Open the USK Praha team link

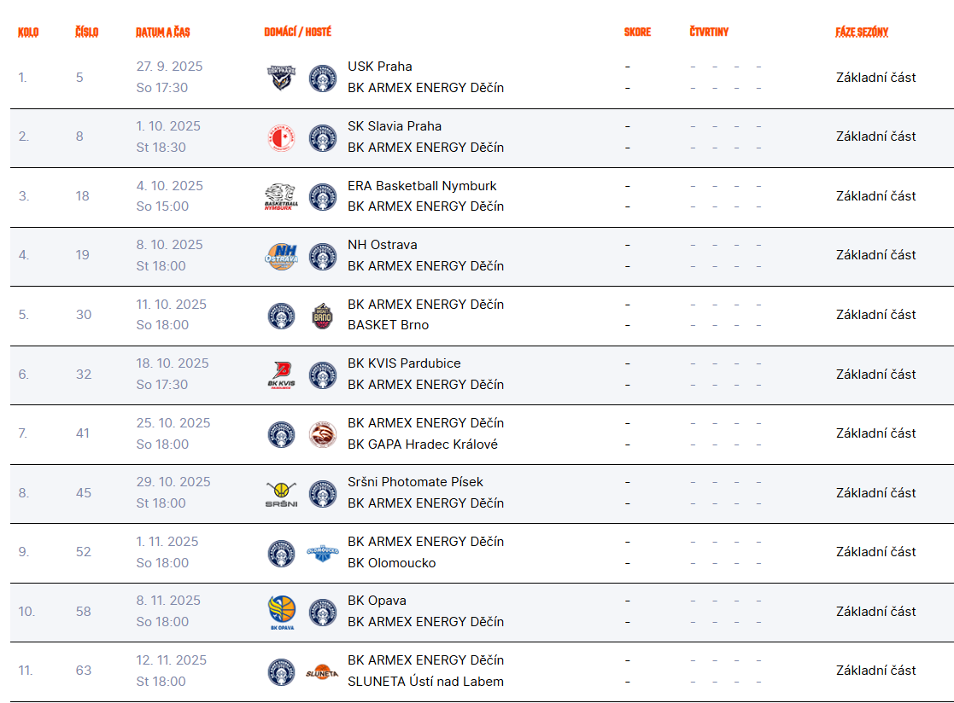380,67
